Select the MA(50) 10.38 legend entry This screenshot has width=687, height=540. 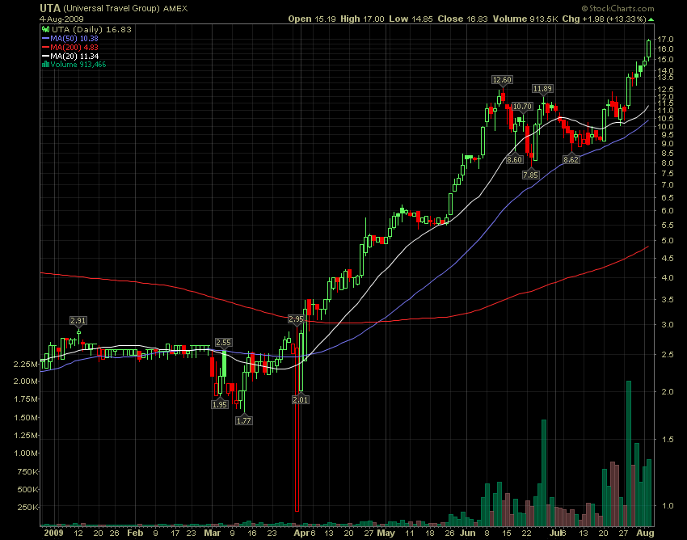70,39
